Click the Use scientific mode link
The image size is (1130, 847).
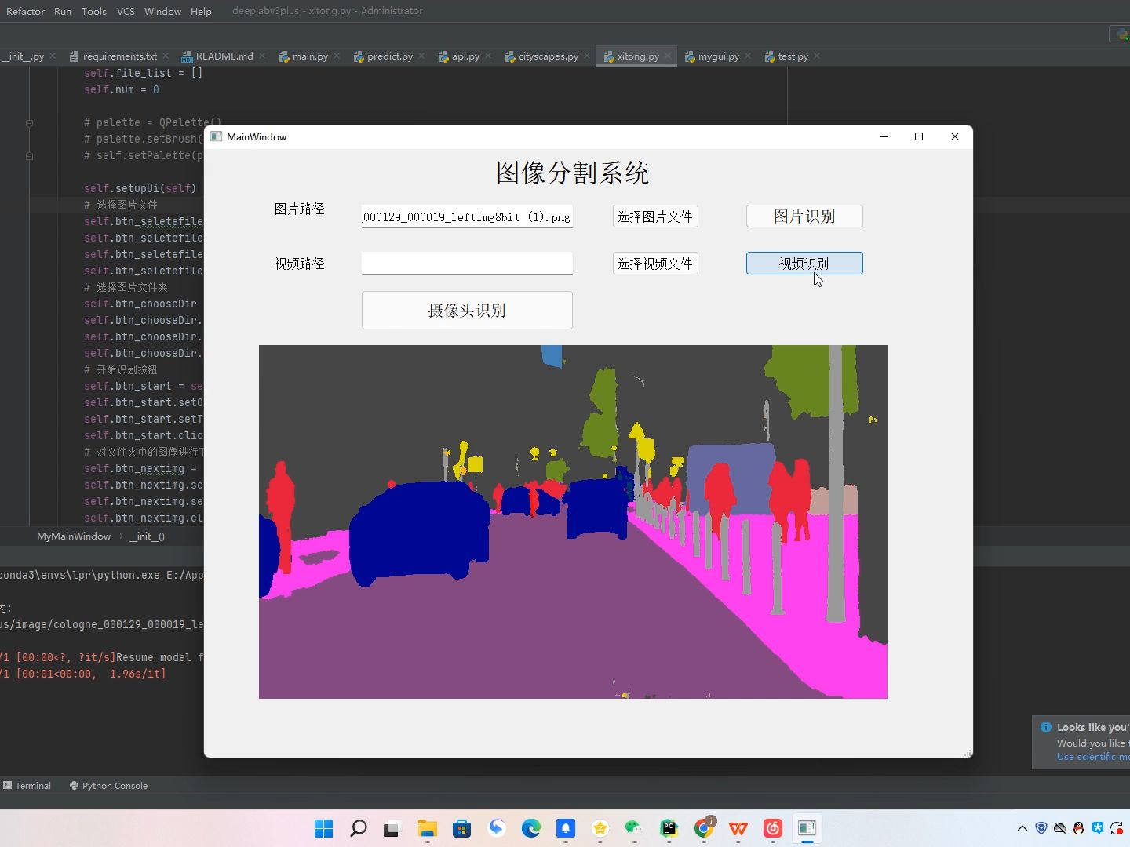1091,757
